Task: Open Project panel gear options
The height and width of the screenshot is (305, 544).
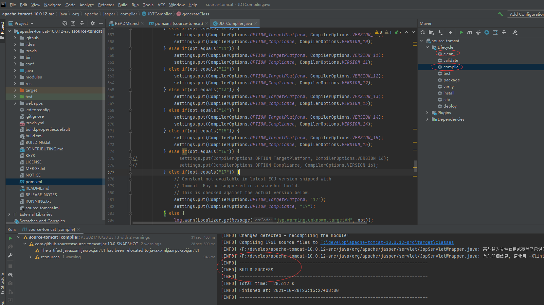Action: tap(93, 23)
